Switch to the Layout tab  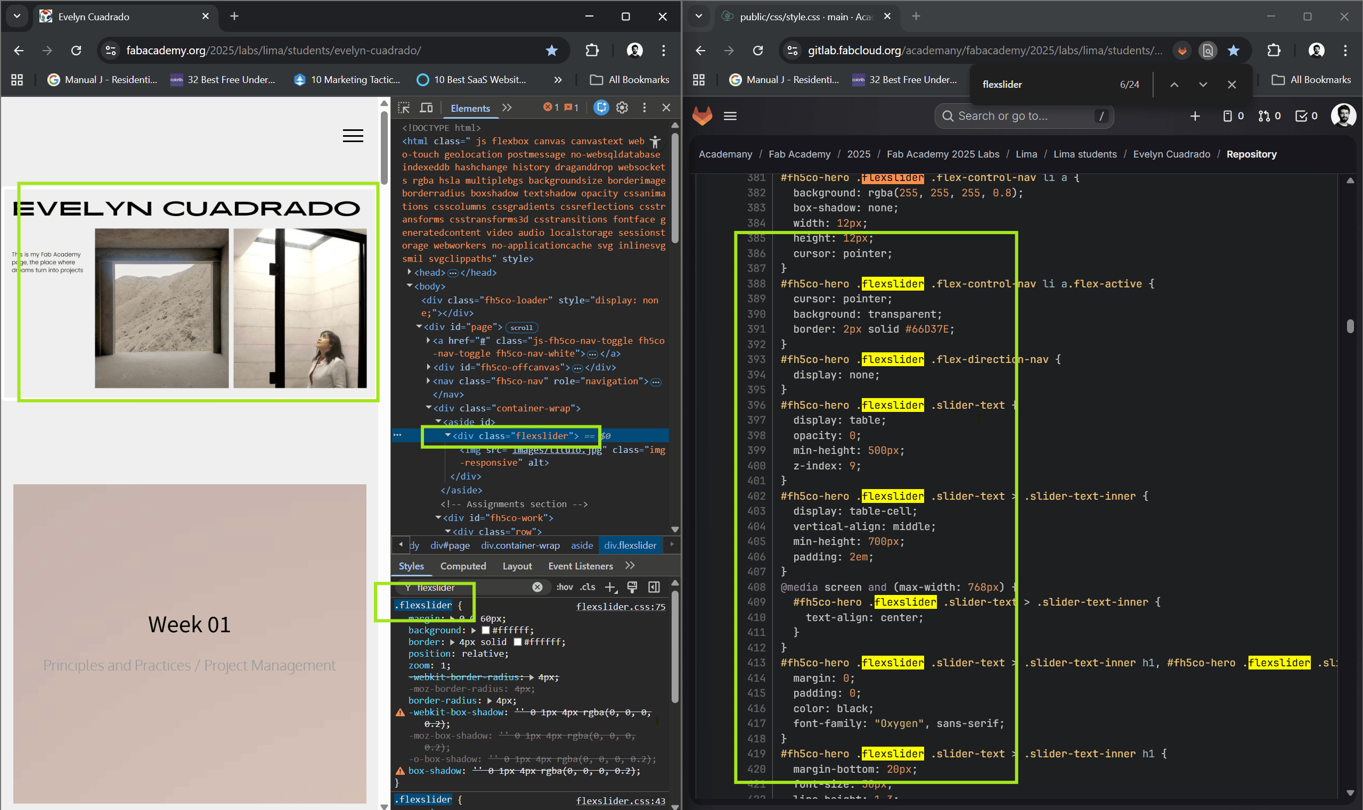click(517, 566)
